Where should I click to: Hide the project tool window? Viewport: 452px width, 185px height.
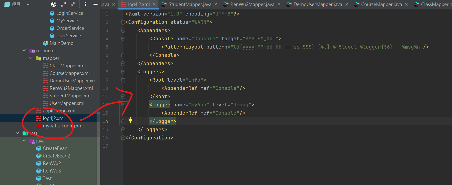96,4
